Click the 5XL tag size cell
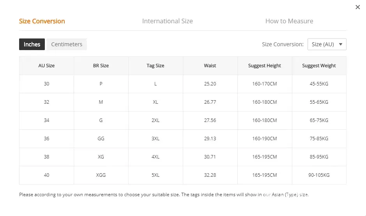366x216 pixels. click(156, 175)
